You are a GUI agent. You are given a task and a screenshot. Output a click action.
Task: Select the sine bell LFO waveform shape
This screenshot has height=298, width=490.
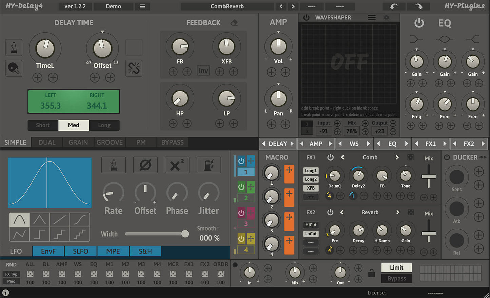point(19,220)
